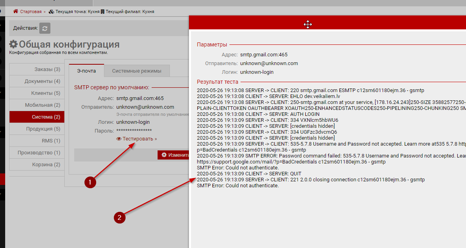Click the Текущий филиал building icon
Image resolution: width=466 pixels, height=248 pixels.
(102, 12)
